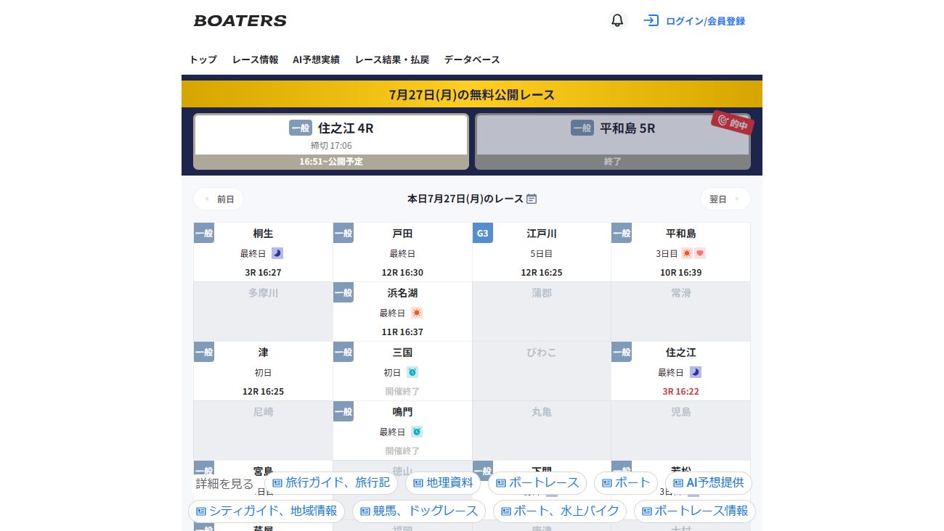Click the ボート tag chip

pos(626,483)
